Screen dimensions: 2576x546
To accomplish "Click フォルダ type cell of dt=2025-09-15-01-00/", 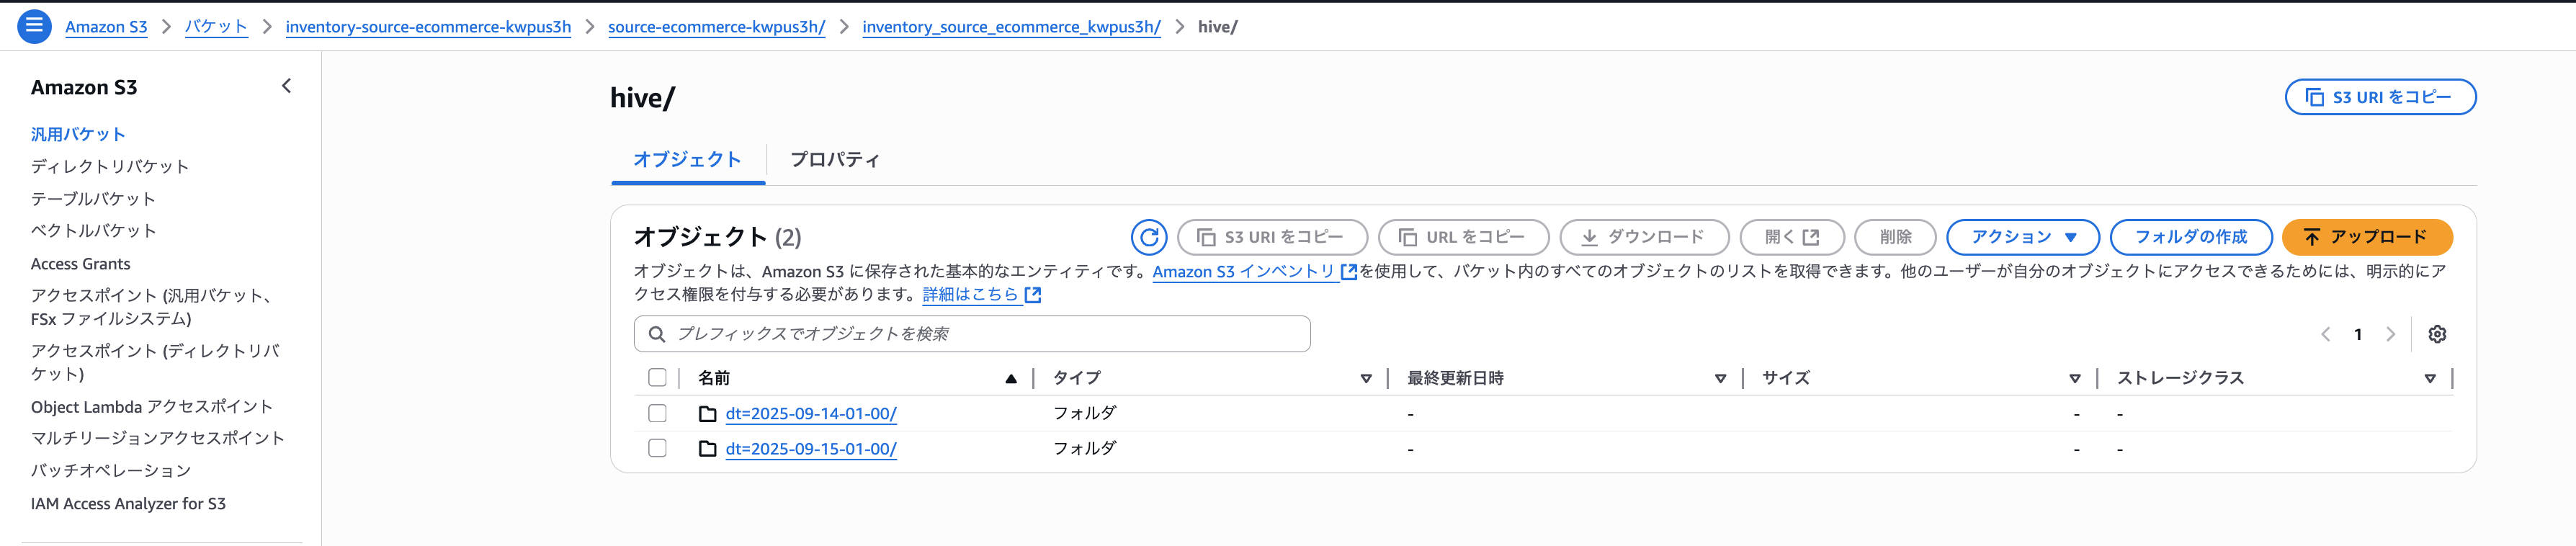I will click(x=1085, y=449).
